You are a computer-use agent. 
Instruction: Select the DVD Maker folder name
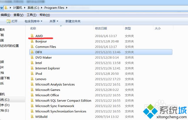pos(43,57)
